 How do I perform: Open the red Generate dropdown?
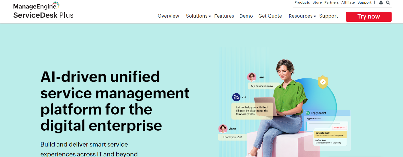pyautogui.click(x=339, y=128)
